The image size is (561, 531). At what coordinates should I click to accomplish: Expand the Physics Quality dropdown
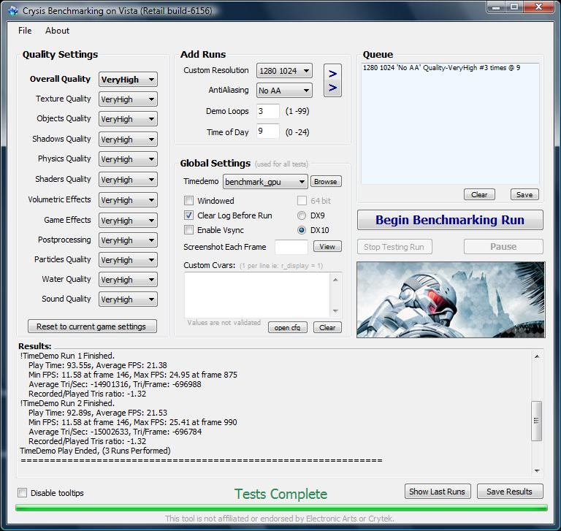[x=128, y=159]
